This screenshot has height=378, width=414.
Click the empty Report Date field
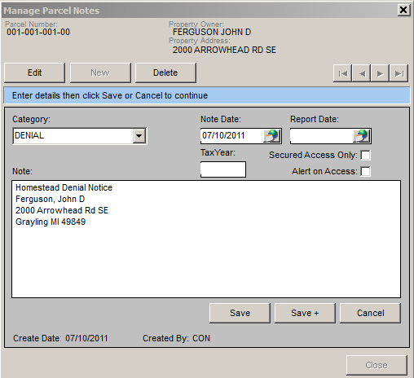pyautogui.click(x=322, y=136)
